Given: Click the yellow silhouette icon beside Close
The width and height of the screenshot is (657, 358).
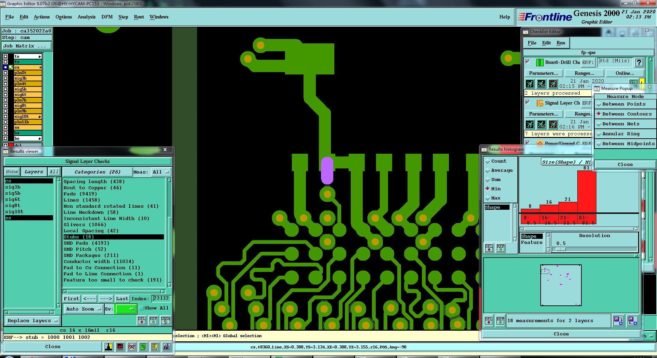Looking at the screenshot, I should pyautogui.click(x=108, y=347).
